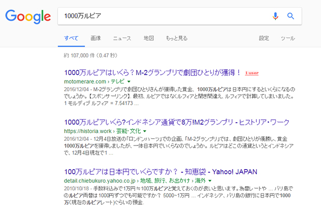
Task: Click the red 1 user badge
Action: (x=252, y=73)
